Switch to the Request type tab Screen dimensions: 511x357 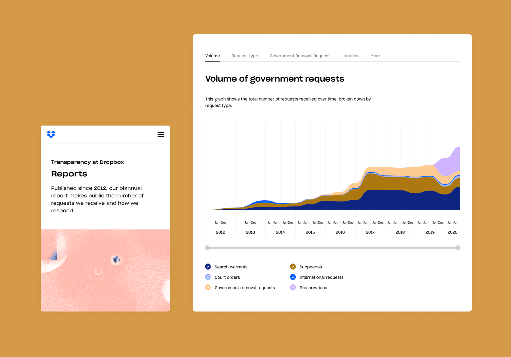coord(245,56)
